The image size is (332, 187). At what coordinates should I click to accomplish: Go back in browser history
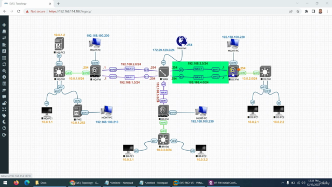click(x=5, y=11)
